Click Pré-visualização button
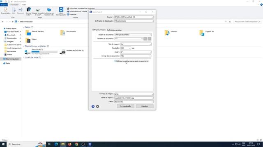This screenshot has height=147, width=263. coord(125,106)
